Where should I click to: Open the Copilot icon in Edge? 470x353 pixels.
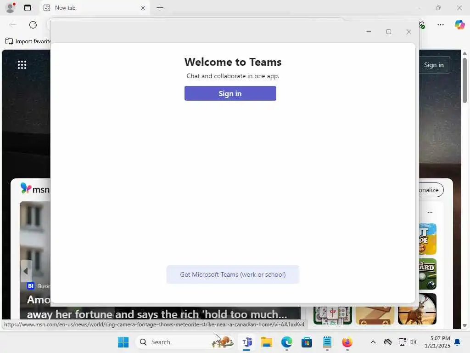pos(459,25)
